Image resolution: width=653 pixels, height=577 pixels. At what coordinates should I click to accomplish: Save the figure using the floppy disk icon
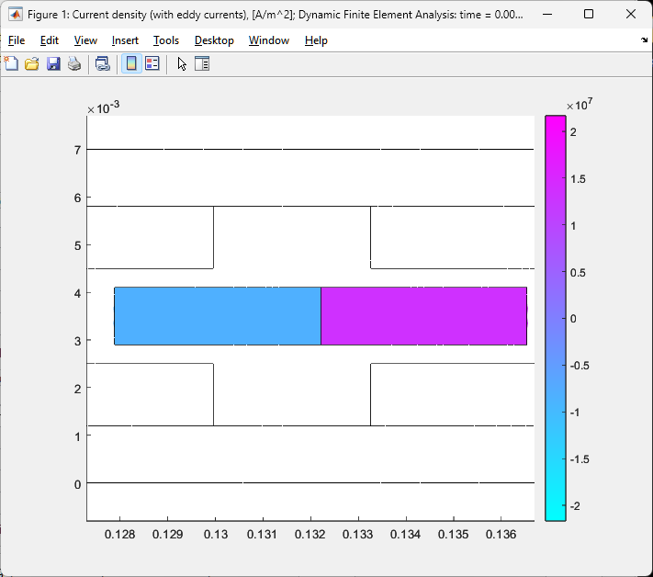click(x=53, y=63)
